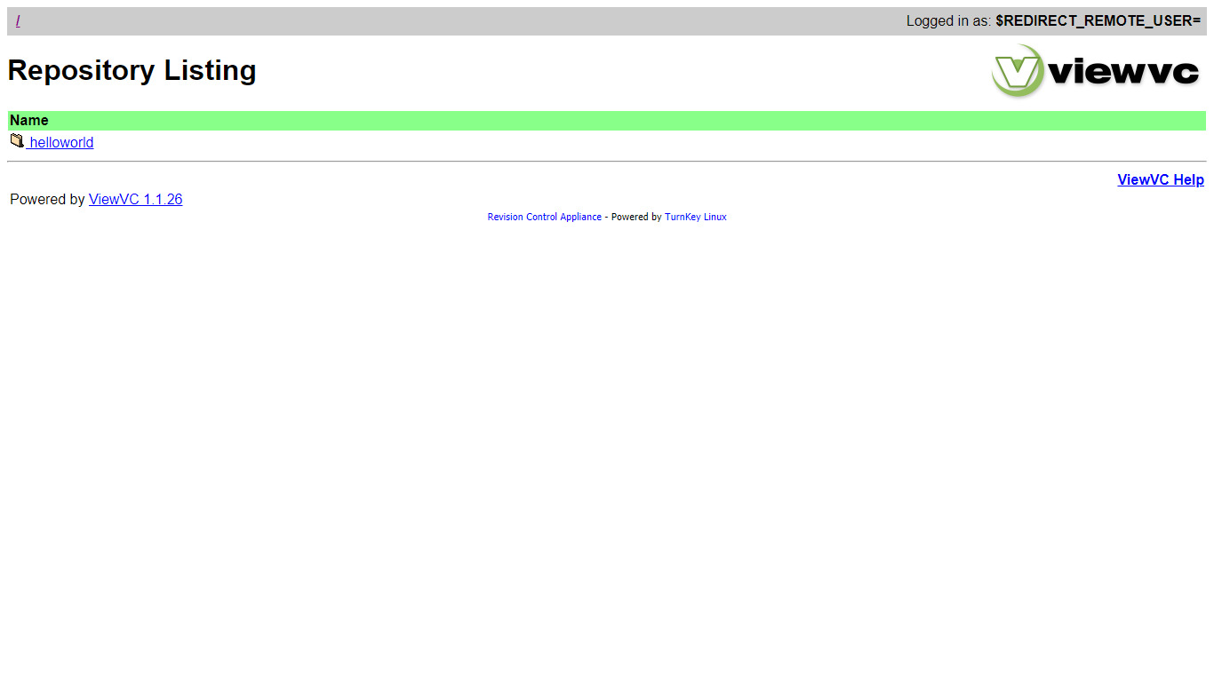Viewport: 1214px width, 682px height.
Task: Visit the TurnKey Linux link
Action: pos(695,217)
